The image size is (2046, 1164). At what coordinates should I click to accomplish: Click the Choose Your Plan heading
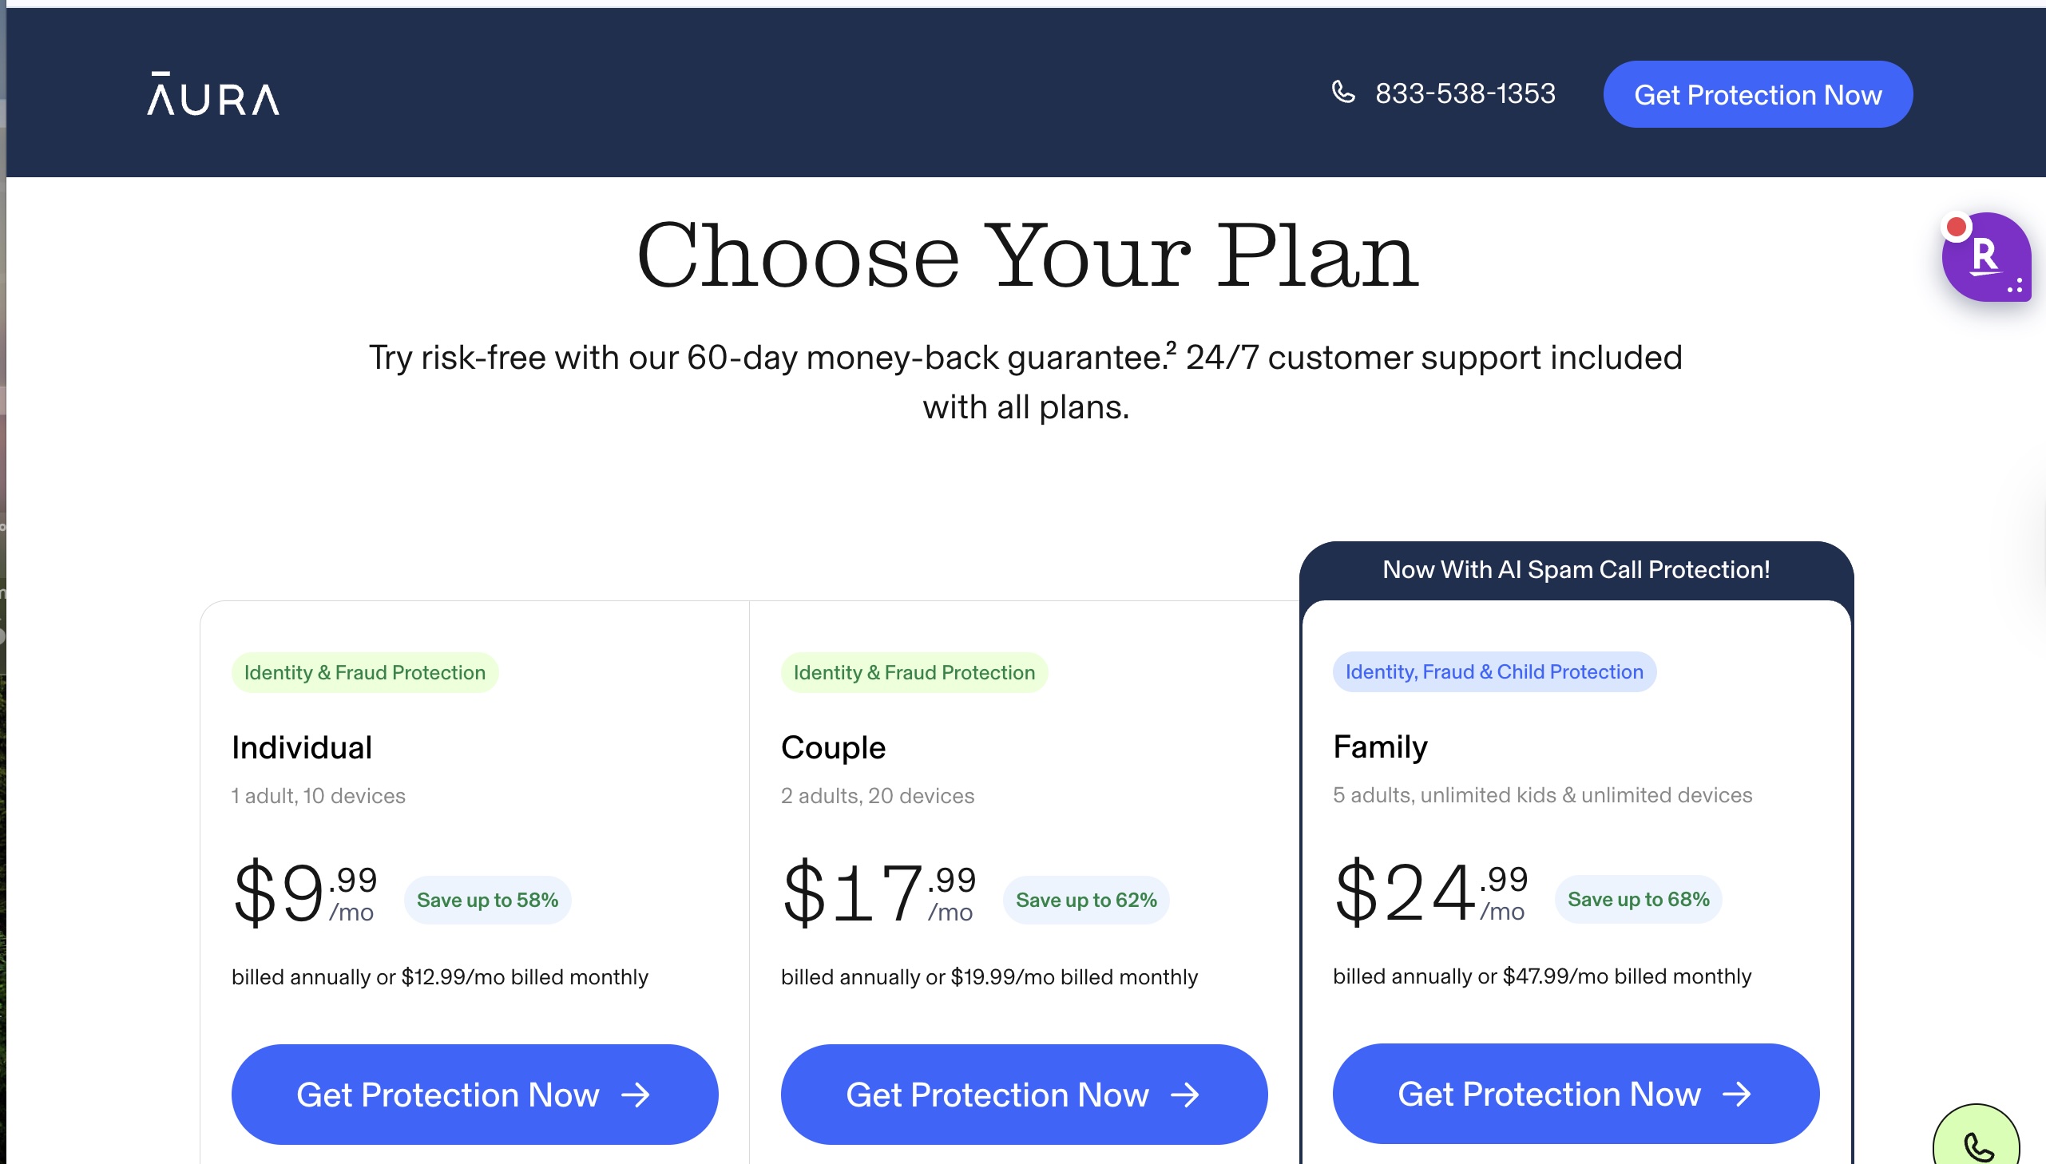pos(1027,255)
